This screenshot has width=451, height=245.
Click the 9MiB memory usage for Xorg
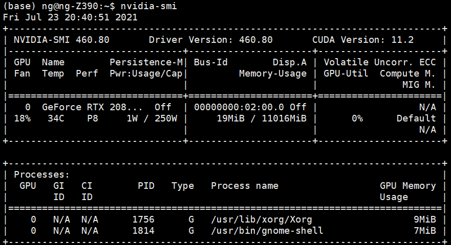(x=424, y=219)
